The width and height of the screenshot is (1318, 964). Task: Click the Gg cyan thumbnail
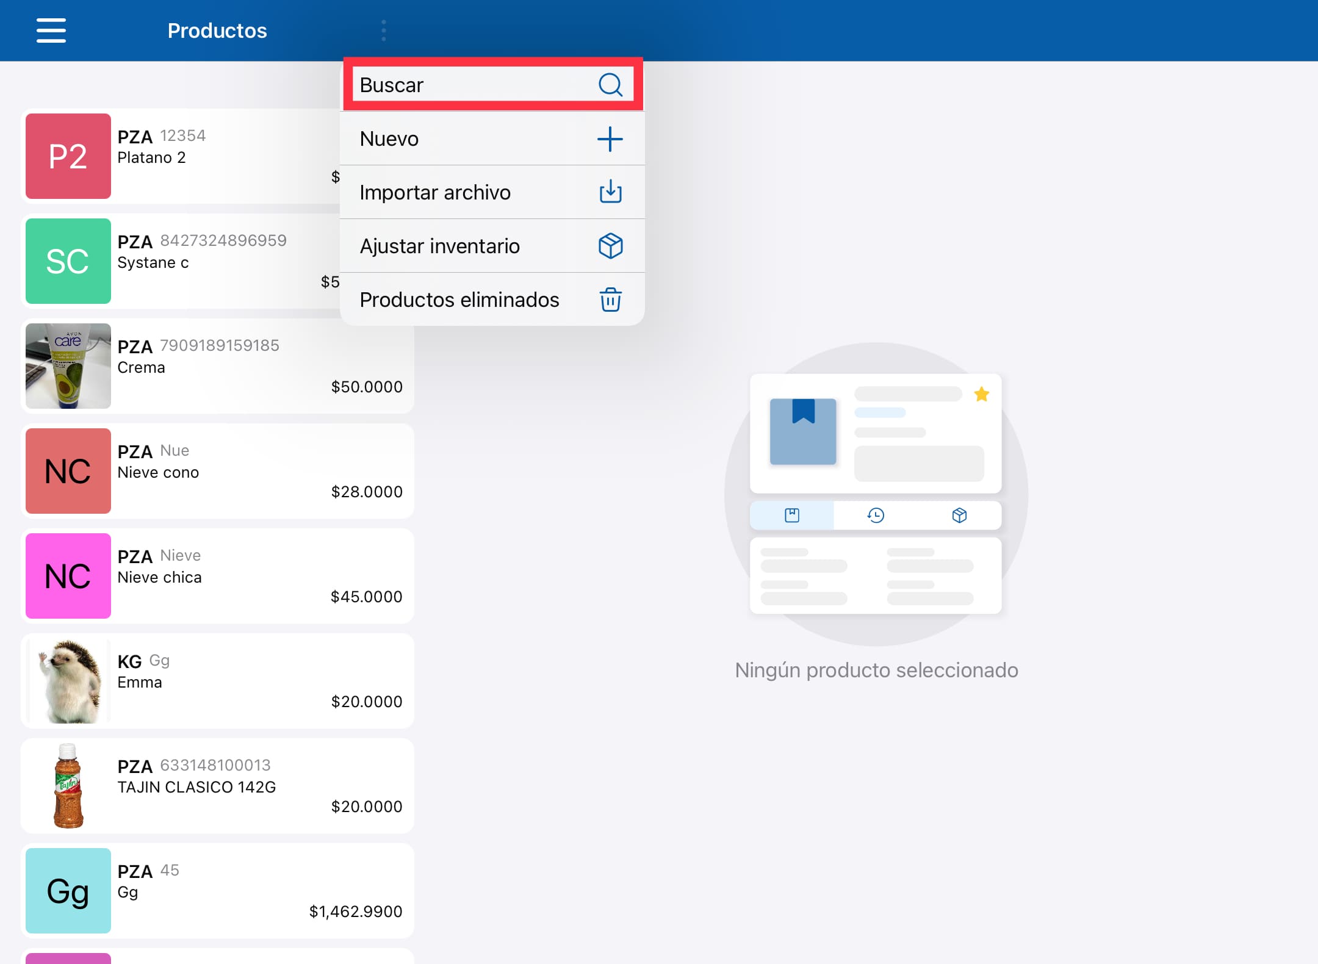click(x=68, y=891)
